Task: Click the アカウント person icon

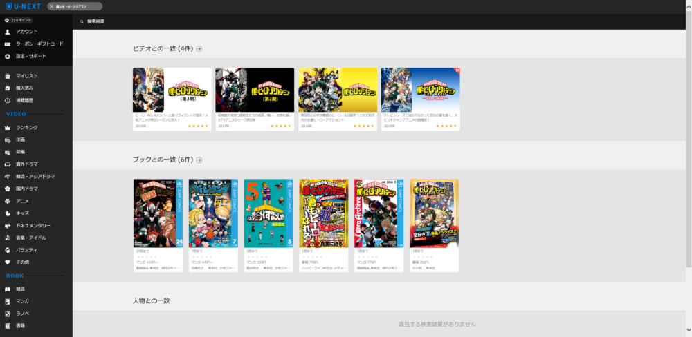Action: [8, 32]
